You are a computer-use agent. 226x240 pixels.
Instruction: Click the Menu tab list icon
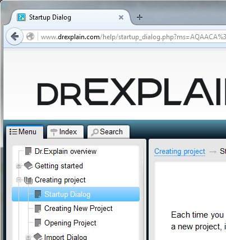13,131
